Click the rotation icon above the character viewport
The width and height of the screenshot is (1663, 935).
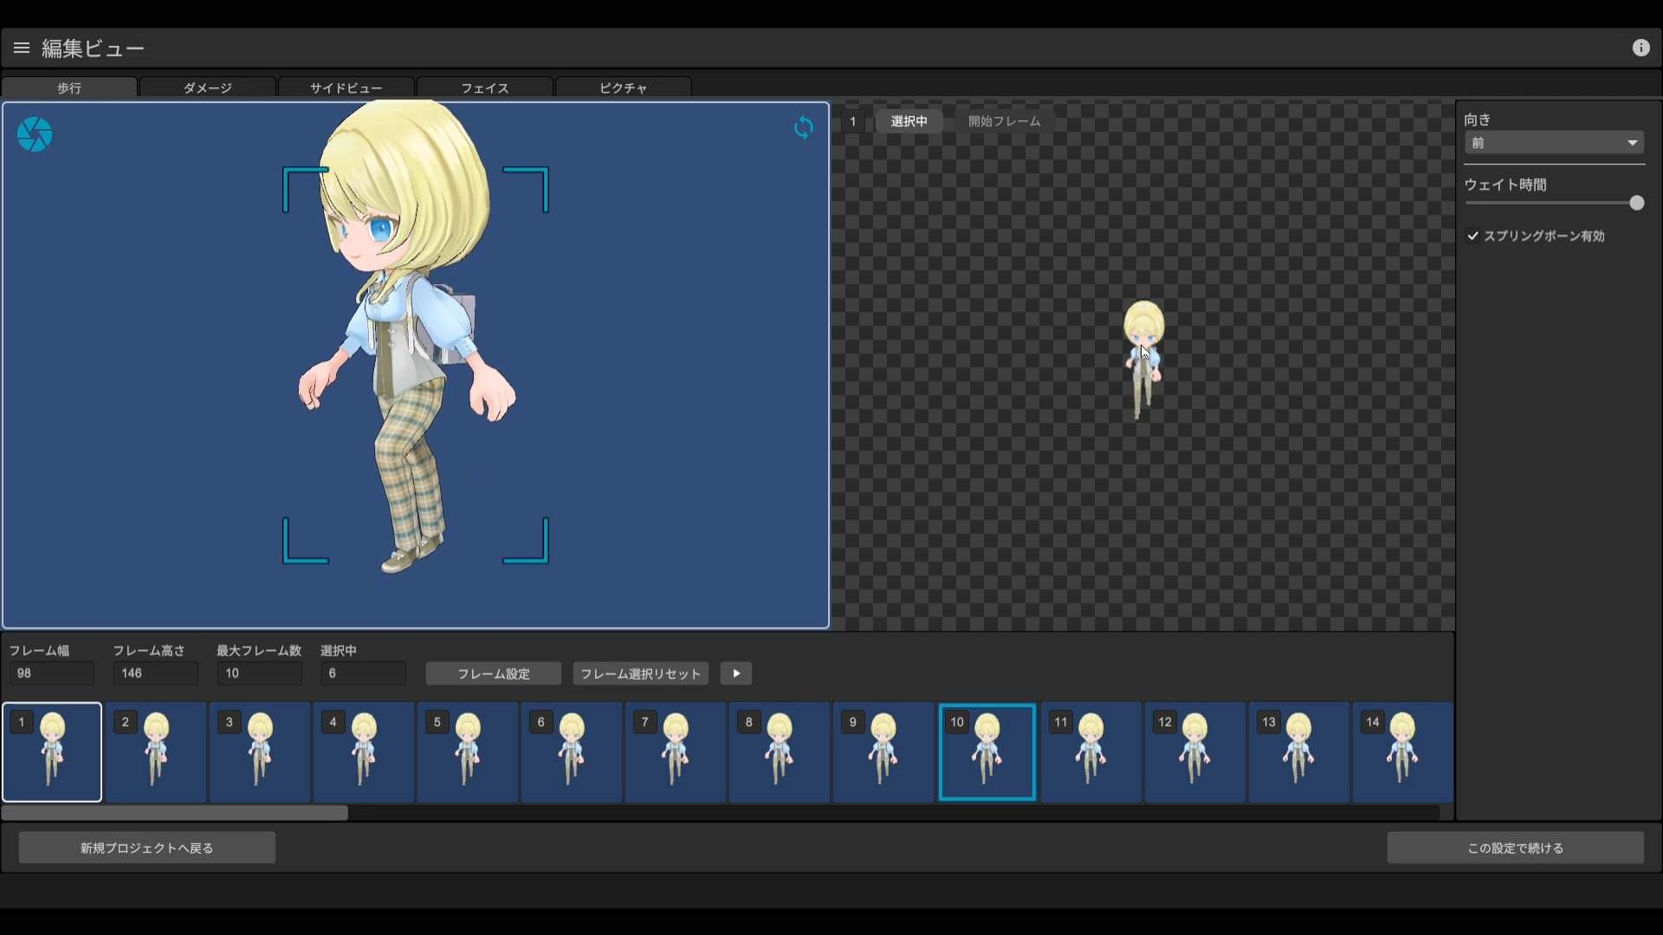[x=804, y=127]
